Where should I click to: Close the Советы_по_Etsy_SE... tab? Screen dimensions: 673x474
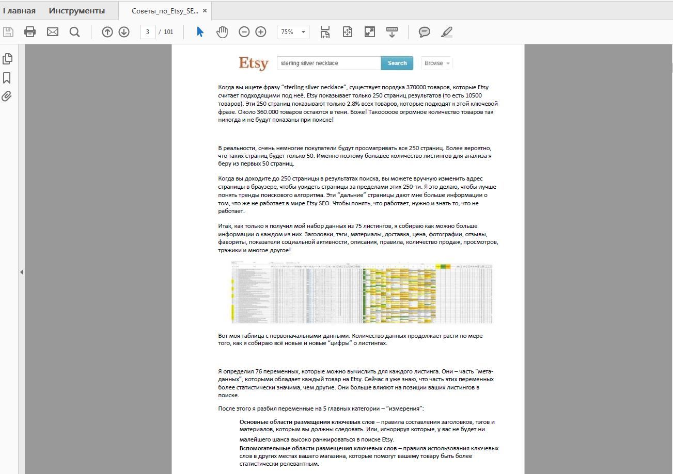205,11
